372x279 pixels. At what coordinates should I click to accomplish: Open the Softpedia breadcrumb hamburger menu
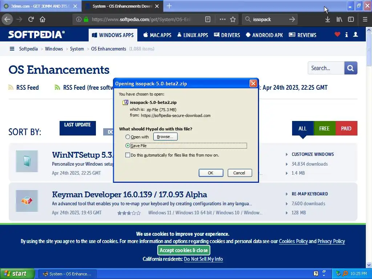coord(12,49)
